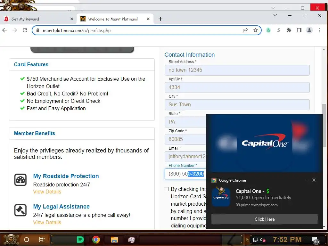Go back using browser back arrow
The width and height of the screenshot is (328, 246).
(x=4, y=30)
